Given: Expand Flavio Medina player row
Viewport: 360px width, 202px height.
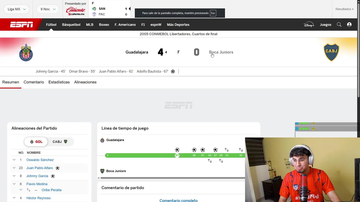Looking at the screenshot, I should point(14,184).
